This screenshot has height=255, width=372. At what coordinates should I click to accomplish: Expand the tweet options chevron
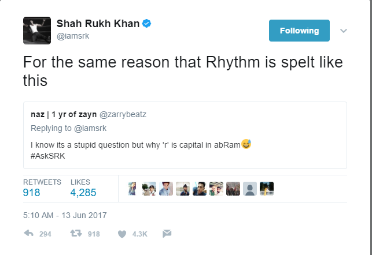pyautogui.click(x=343, y=31)
